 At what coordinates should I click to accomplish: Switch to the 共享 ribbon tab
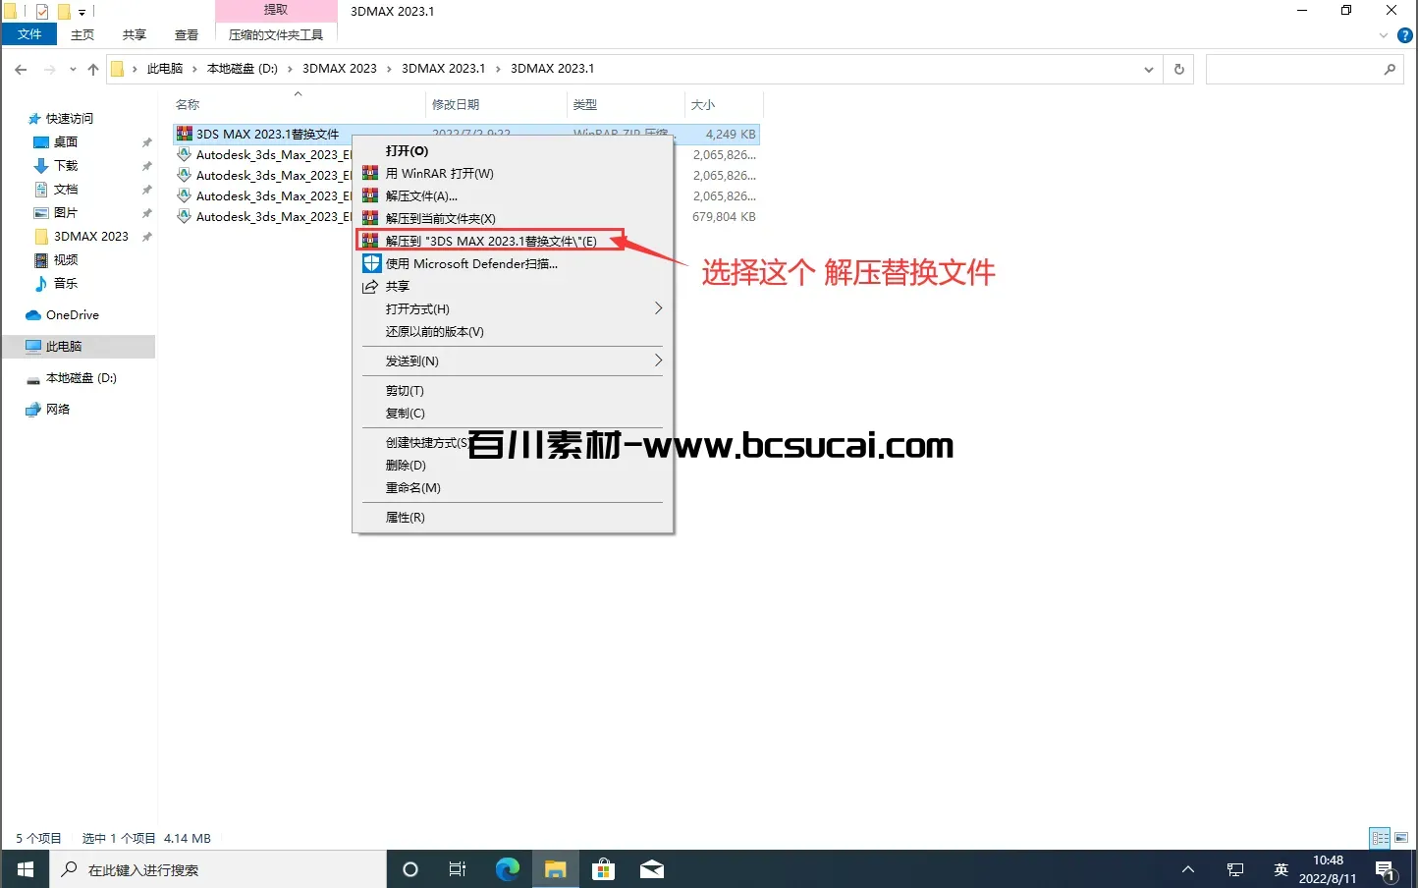point(135,34)
